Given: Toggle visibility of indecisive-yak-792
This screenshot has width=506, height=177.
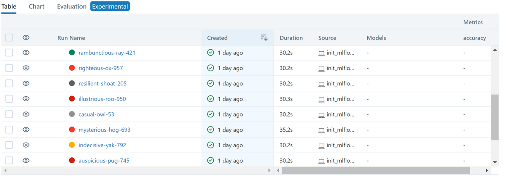Looking at the screenshot, I should (26, 145).
